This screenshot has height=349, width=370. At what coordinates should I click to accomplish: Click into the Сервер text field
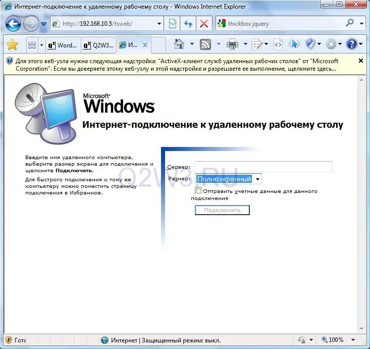click(x=263, y=167)
